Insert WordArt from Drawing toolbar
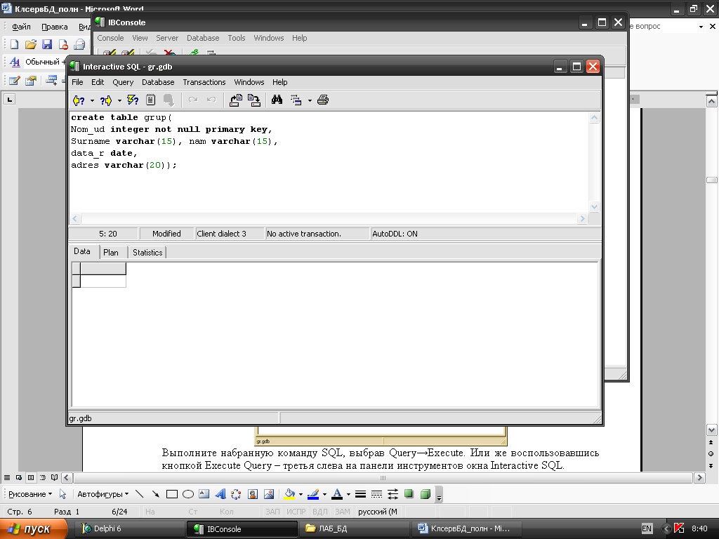The image size is (719, 539). point(220,494)
